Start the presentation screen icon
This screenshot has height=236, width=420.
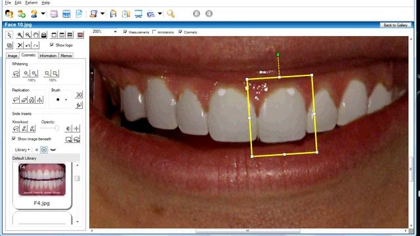pos(138,14)
